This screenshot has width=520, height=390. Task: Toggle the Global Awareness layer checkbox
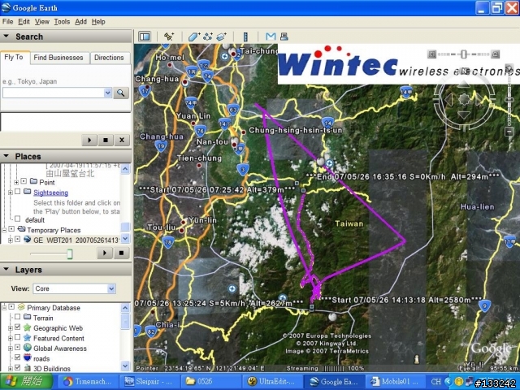(18, 348)
